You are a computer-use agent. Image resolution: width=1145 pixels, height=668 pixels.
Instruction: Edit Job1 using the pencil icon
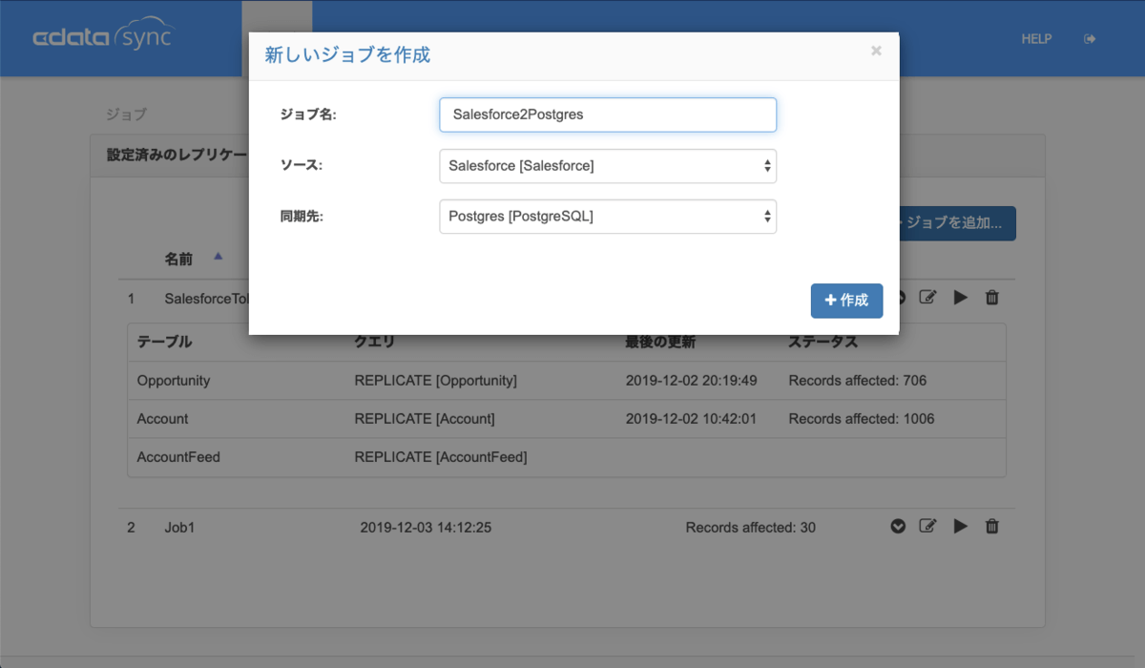point(927,526)
